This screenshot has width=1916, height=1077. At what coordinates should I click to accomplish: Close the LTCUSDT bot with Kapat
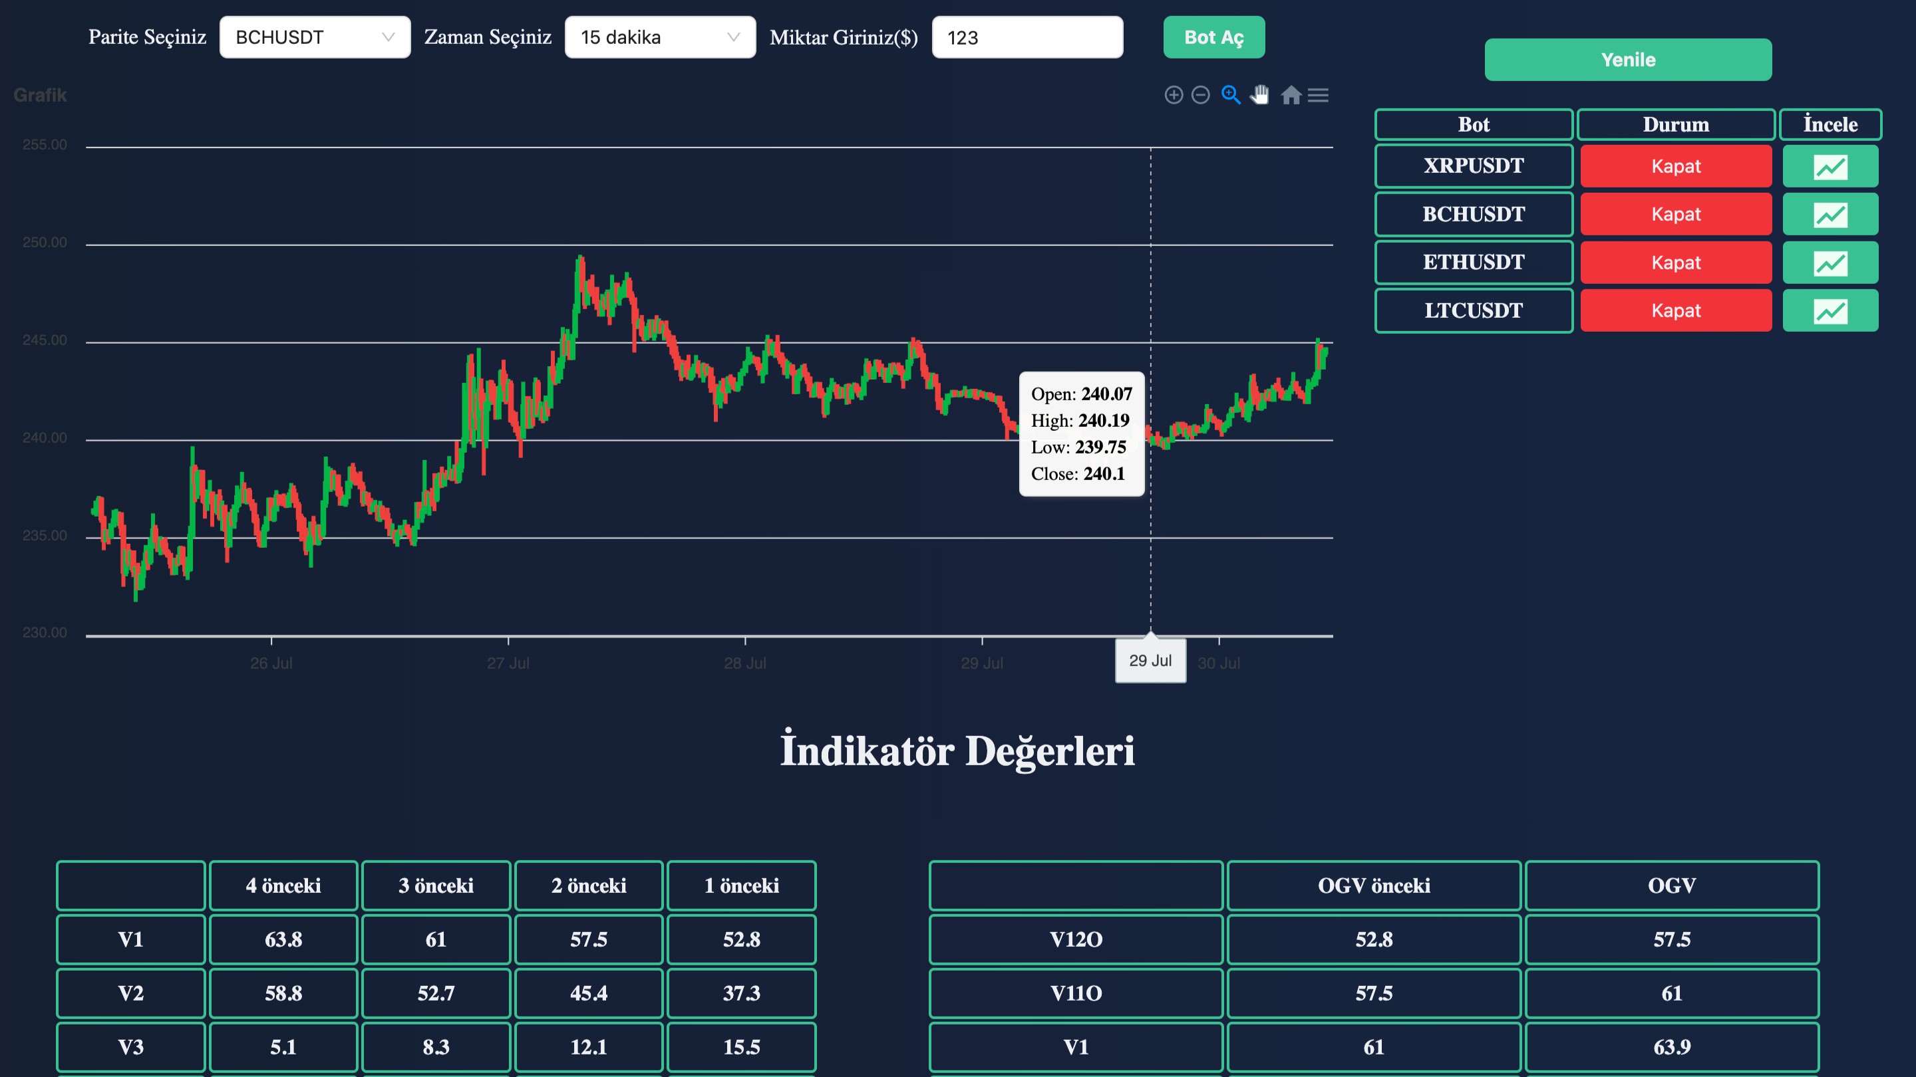(1676, 310)
